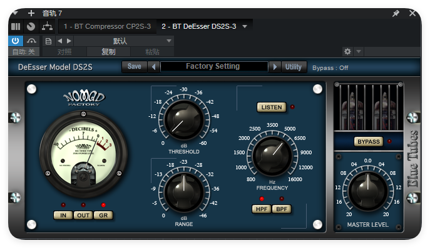Pin the plugin window with pushpin icon
This screenshot has width=430, height=248.
point(396,13)
